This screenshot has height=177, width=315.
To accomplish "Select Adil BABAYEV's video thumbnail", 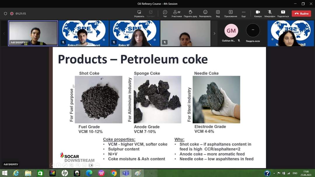I will point(33,33).
